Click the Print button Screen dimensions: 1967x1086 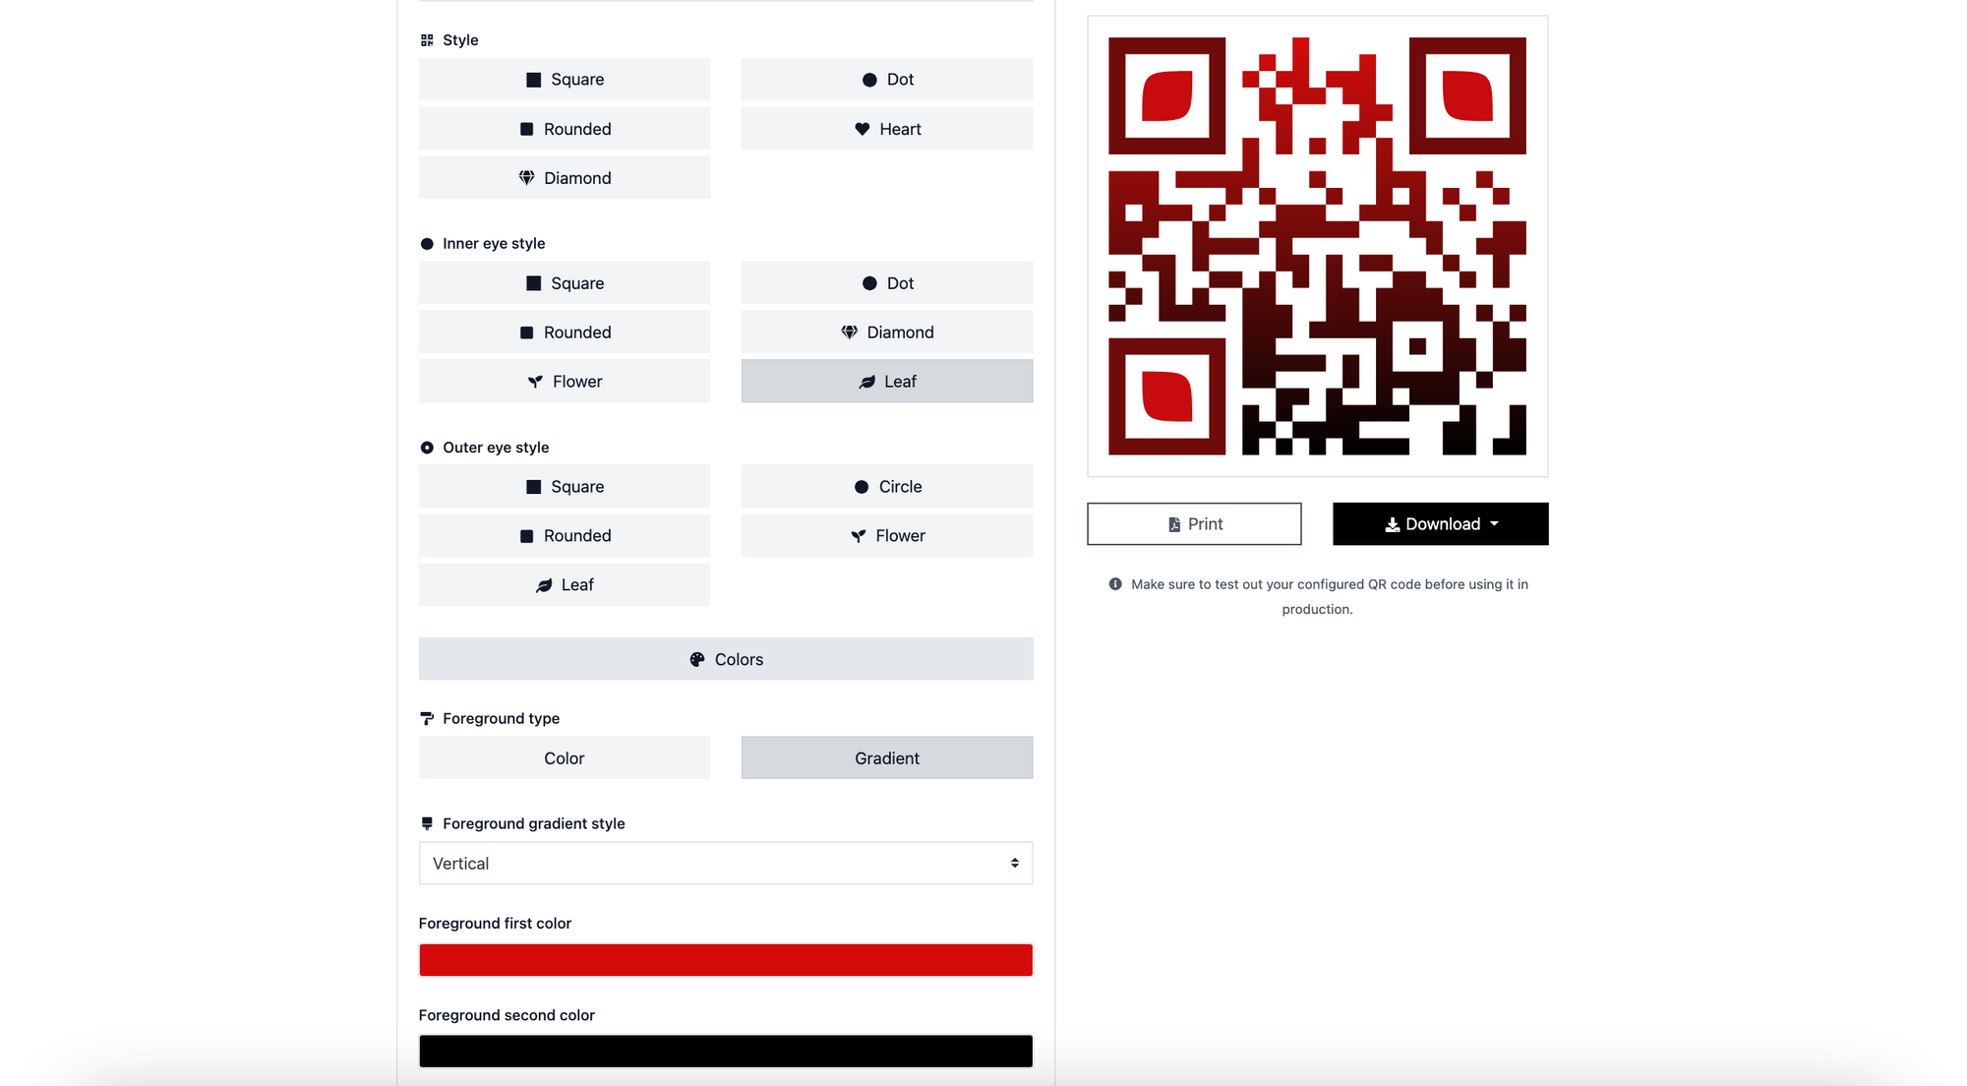coord(1194,523)
